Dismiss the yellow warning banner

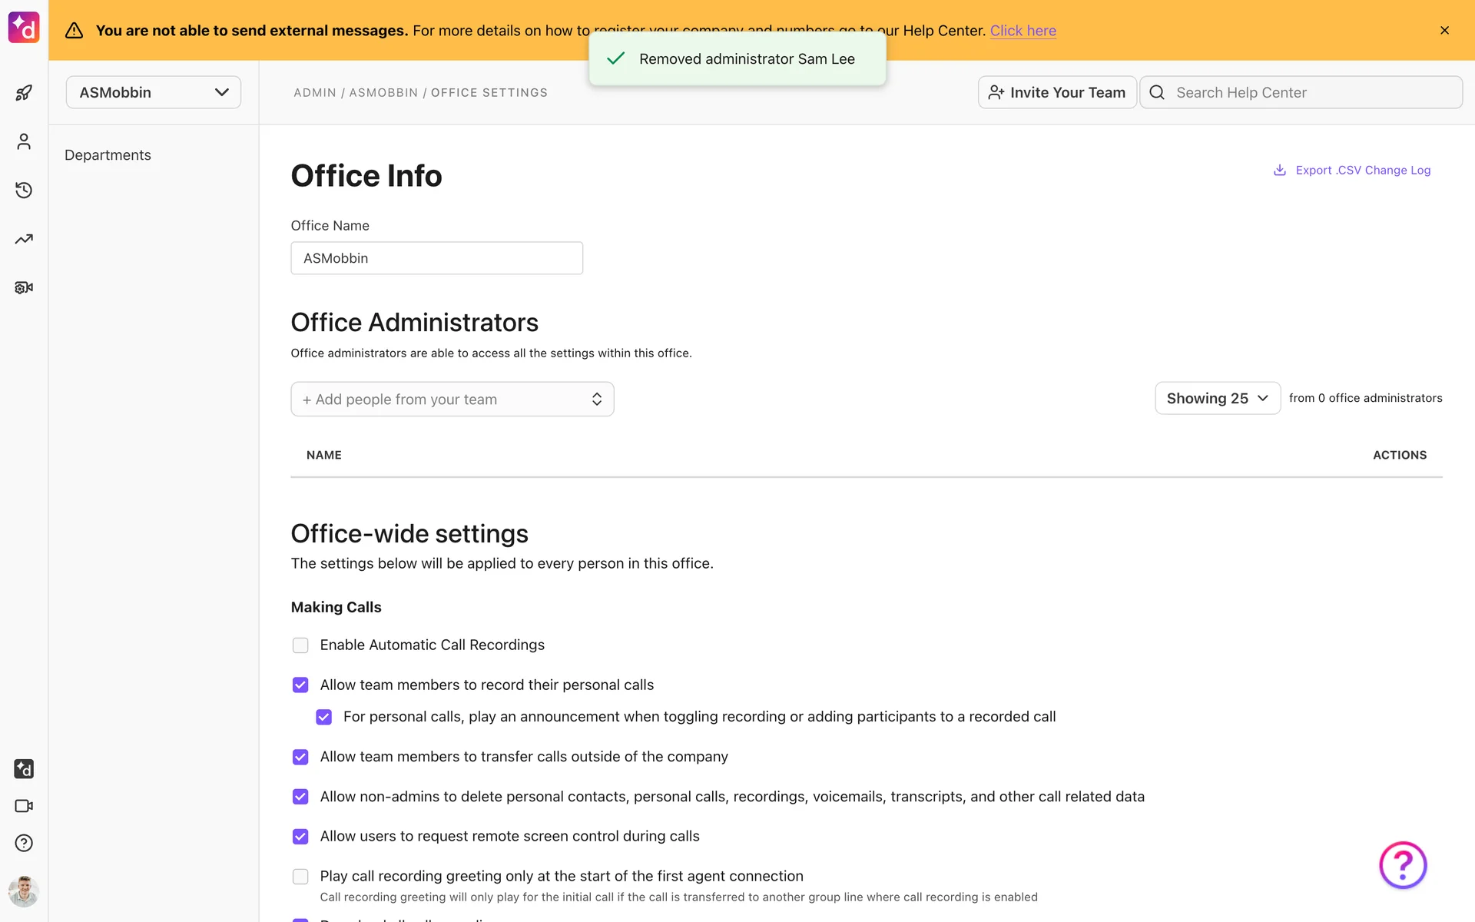click(1444, 31)
